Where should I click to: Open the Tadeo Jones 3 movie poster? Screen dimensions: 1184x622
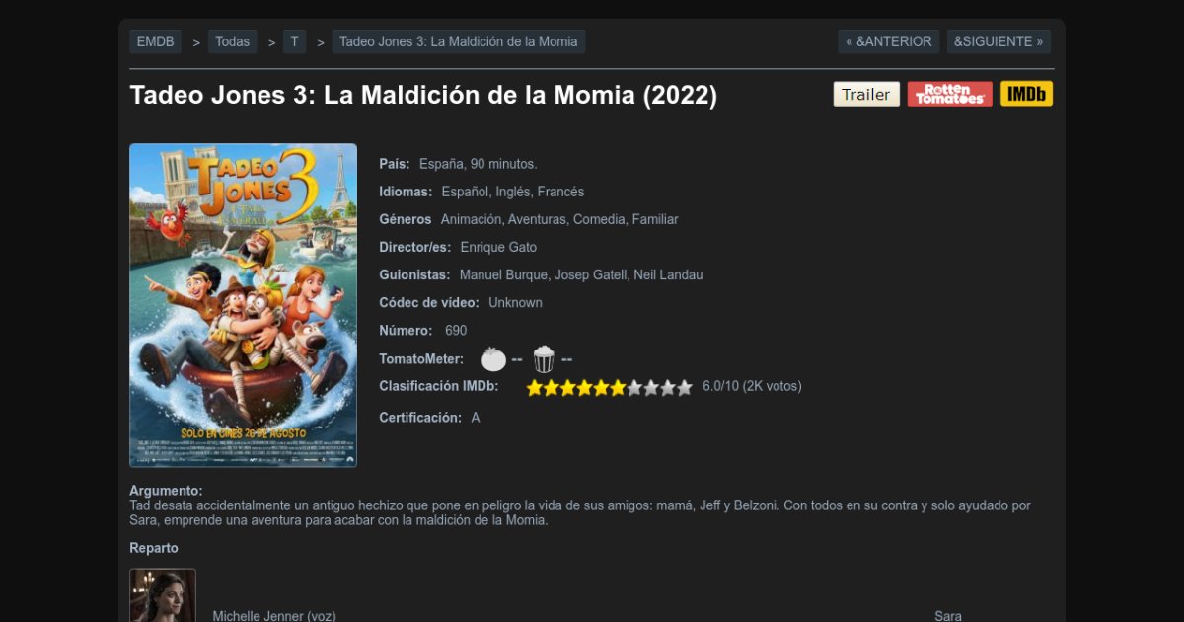coord(243,305)
